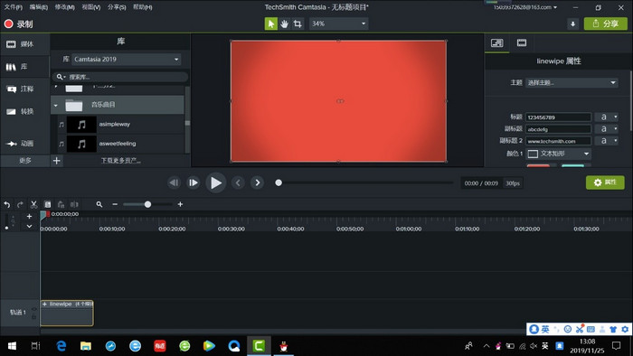The image size is (633, 356).
Task: Undo the last action
Action: (7, 204)
